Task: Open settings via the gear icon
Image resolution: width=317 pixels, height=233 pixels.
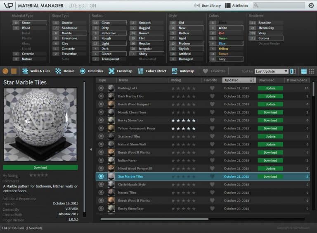Action: click(311, 5)
